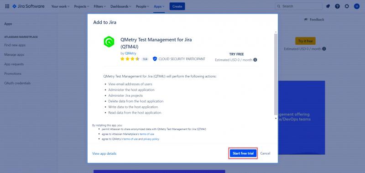This screenshot has width=365, height=173.
Task: Click the 164 reviews count badge
Action: [x=145, y=59]
